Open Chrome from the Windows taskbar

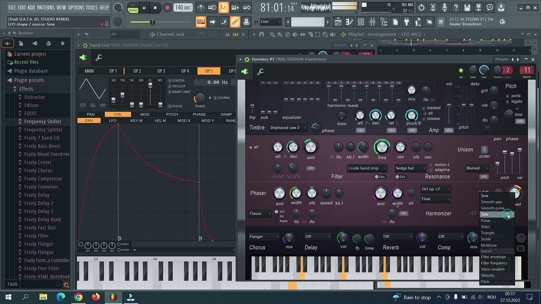click(78, 297)
